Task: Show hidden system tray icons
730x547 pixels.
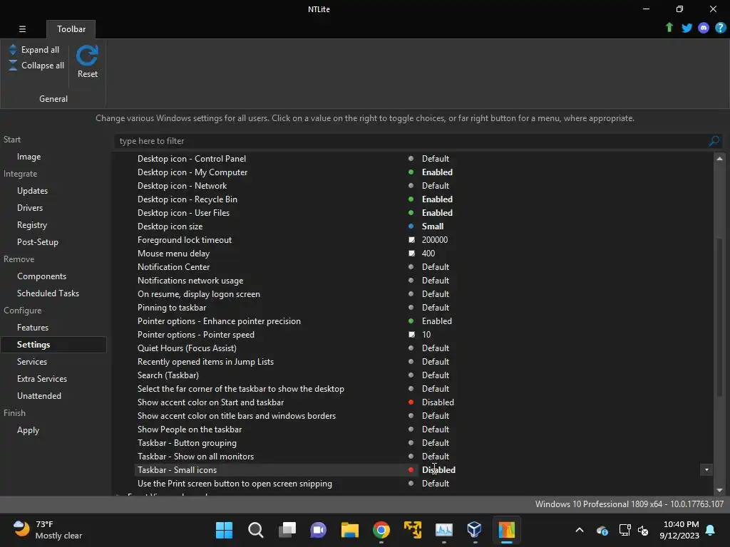Action: [580, 530]
